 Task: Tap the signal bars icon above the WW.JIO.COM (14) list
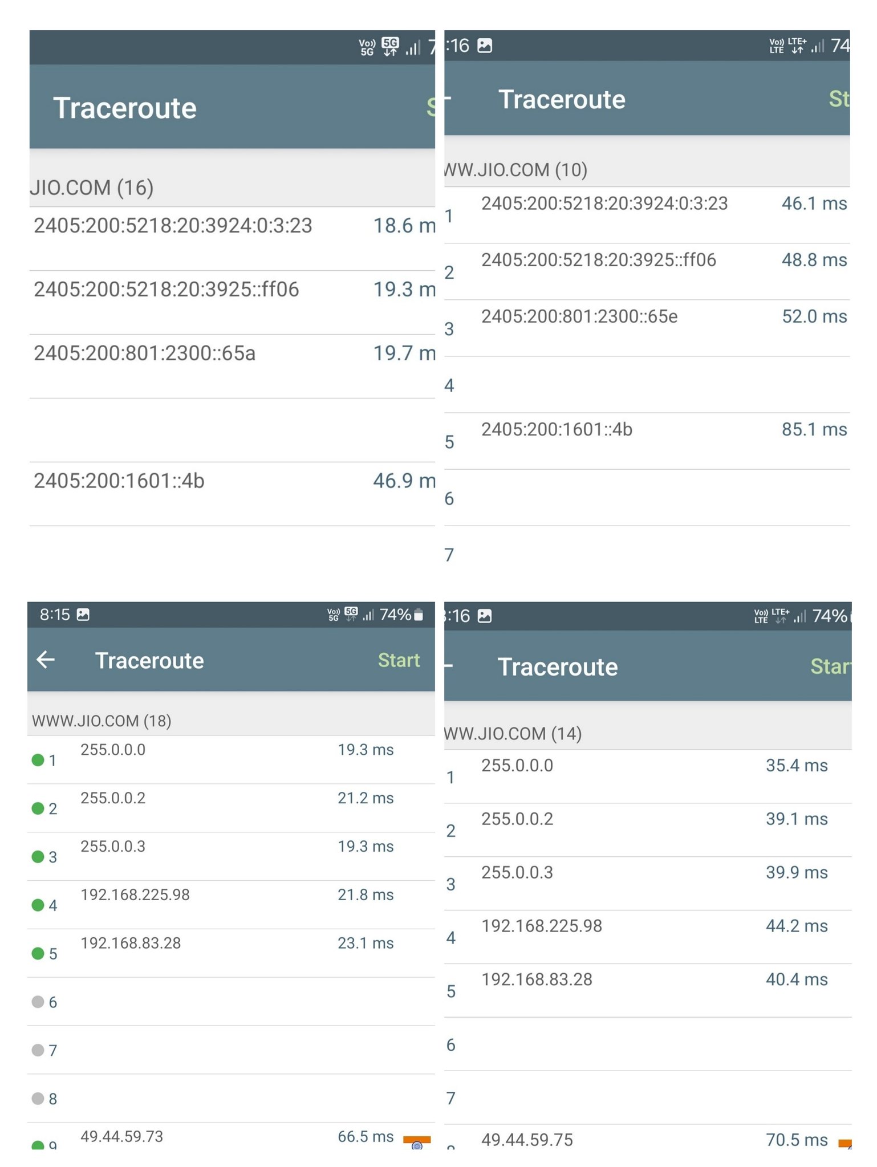tap(800, 616)
